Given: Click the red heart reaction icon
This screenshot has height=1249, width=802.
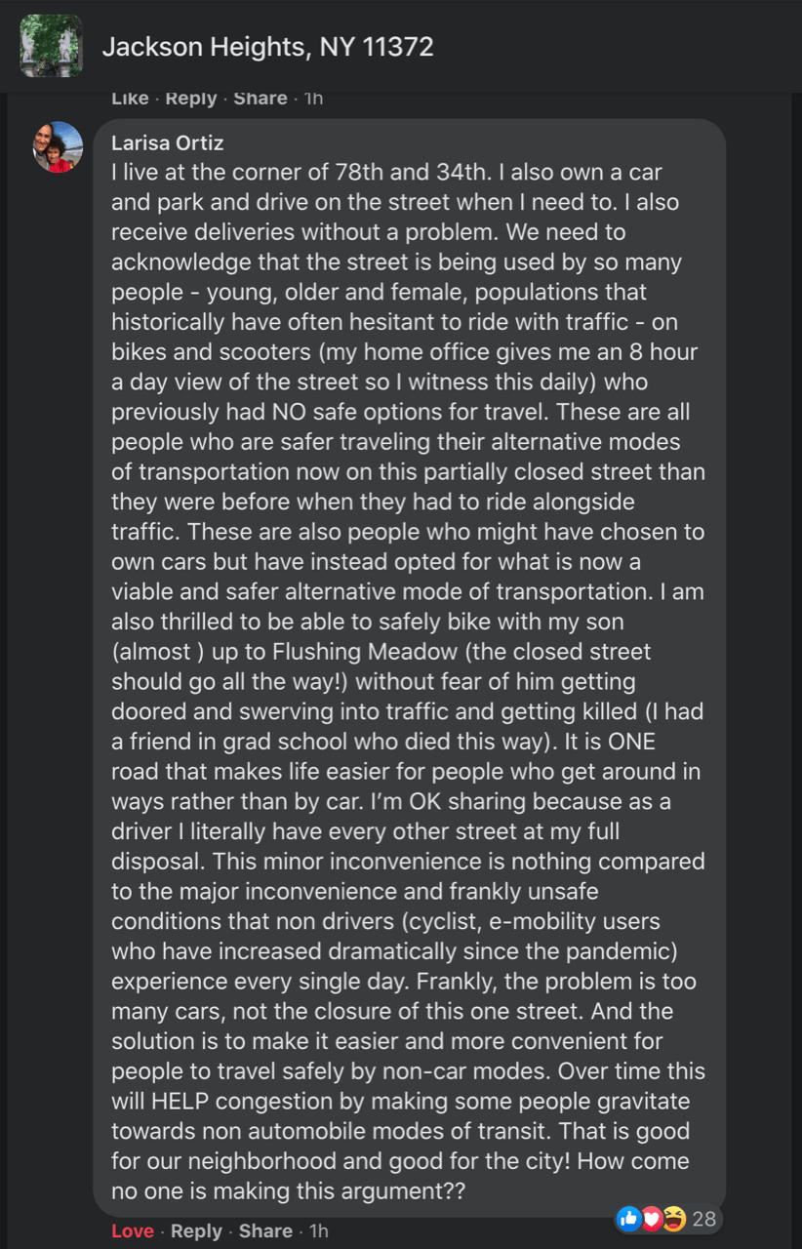Looking at the screenshot, I should point(652,1218).
